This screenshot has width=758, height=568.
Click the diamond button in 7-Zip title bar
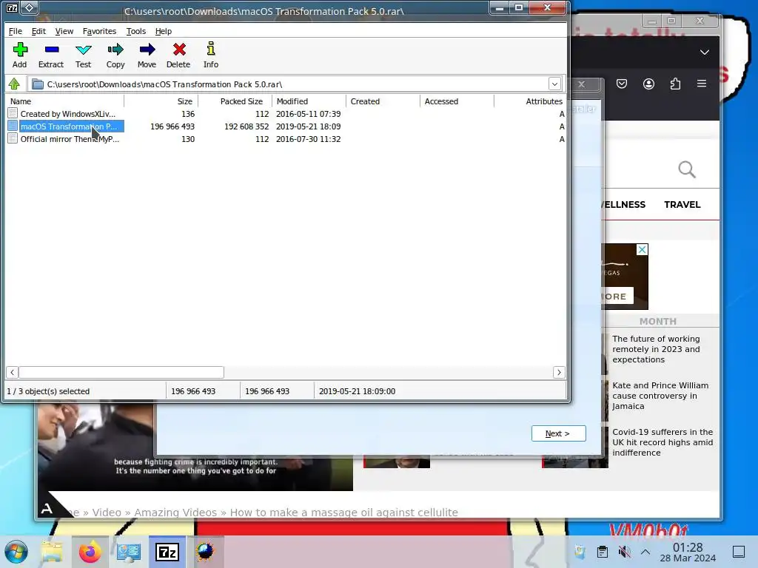pyautogui.click(x=30, y=7)
